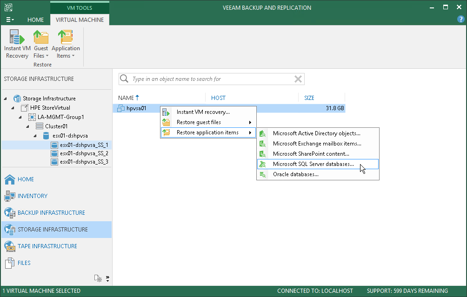Click the Size column header
This screenshot has height=297, width=467.
(x=309, y=98)
